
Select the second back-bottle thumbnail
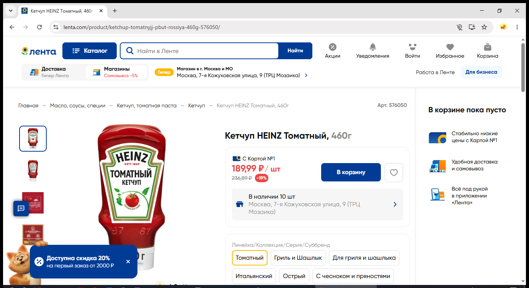point(33,171)
